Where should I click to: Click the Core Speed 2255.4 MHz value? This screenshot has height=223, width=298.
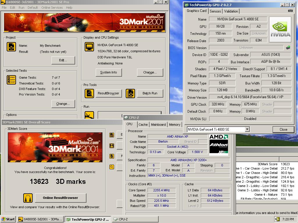pos(162,190)
